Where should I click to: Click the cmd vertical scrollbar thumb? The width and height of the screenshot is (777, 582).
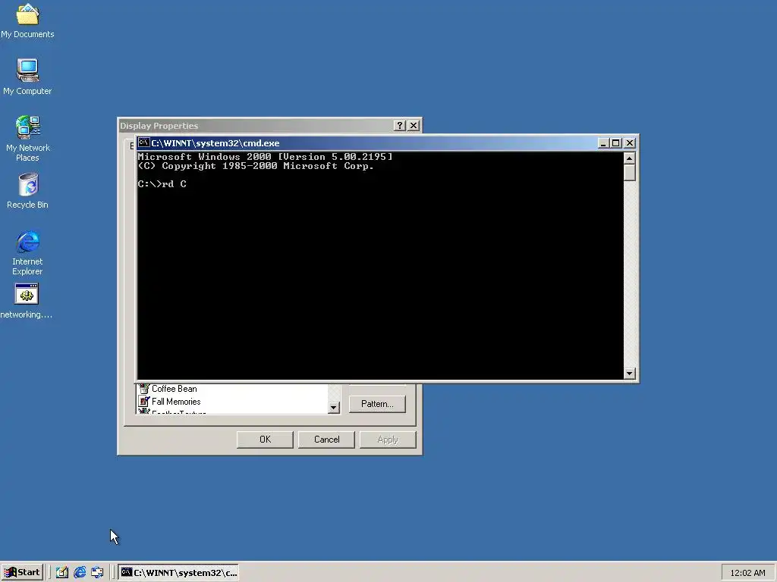(x=629, y=173)
